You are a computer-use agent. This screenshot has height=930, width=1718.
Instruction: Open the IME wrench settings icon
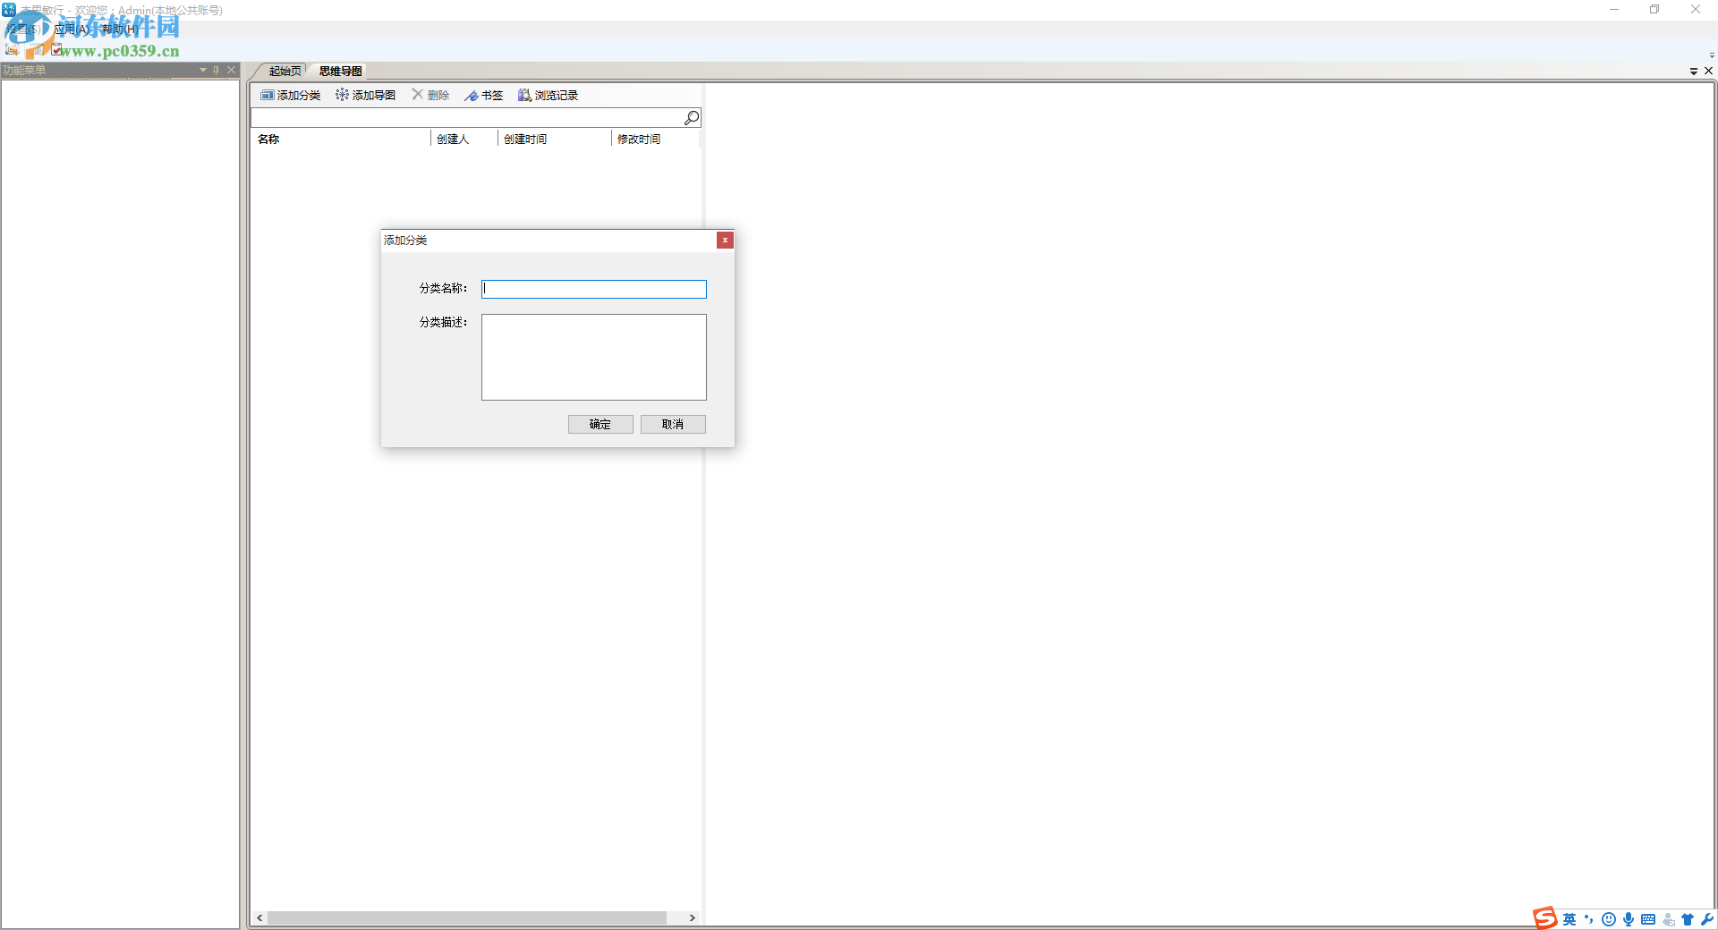pyautogui.click(x=1707, y=919)
